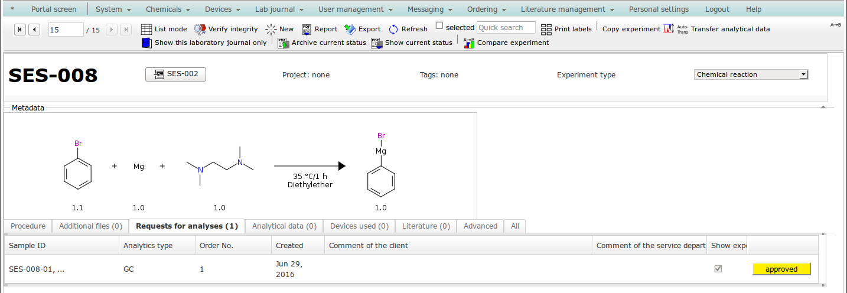Click the List mode grid icon
Viewport: 847px width, 293px height.
click(x=146, y=29)
